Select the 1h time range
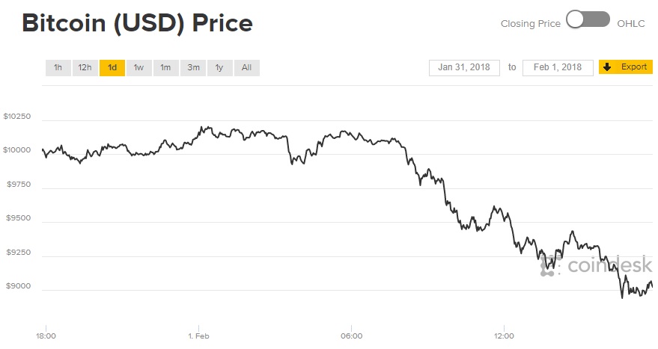The height and width of the screenshot is (349, 658). (57, 68)
